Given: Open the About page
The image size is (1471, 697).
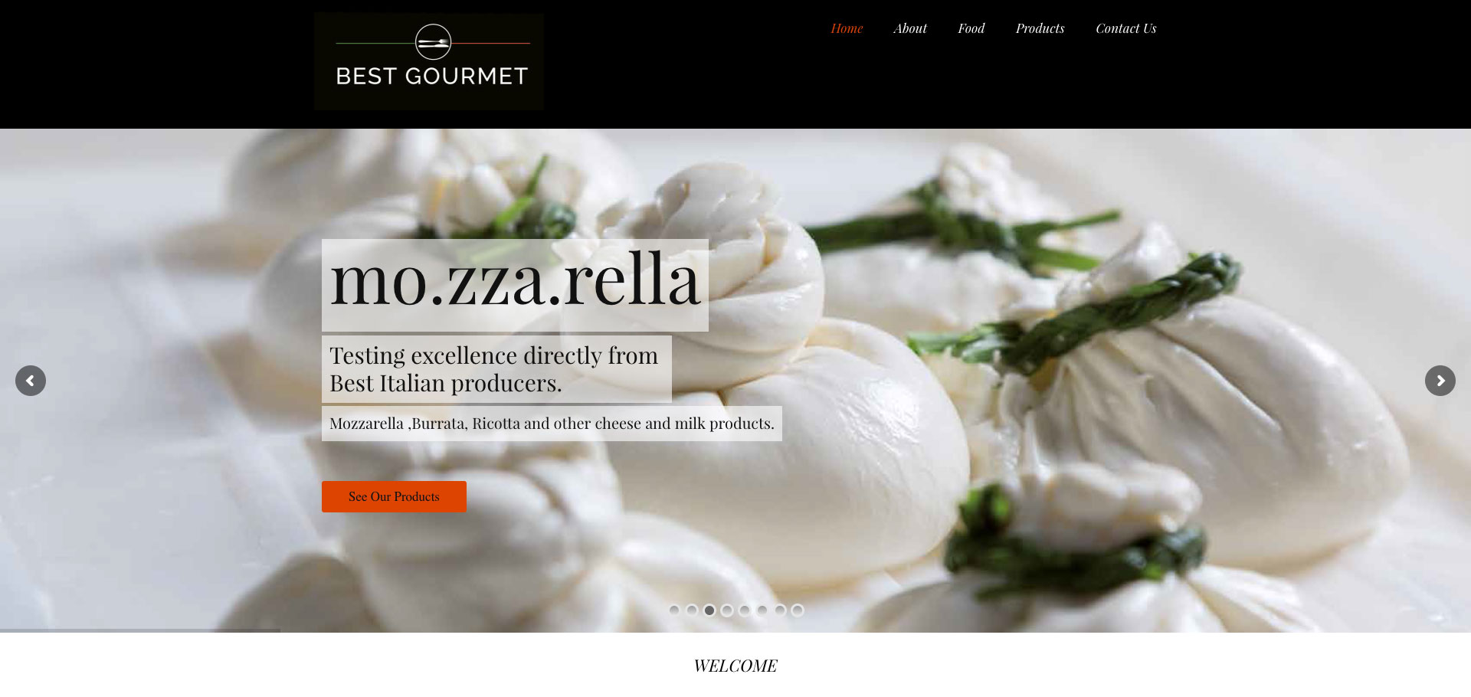Looking at the screenshot, I should pyautogui.click(x=909, y=28).
